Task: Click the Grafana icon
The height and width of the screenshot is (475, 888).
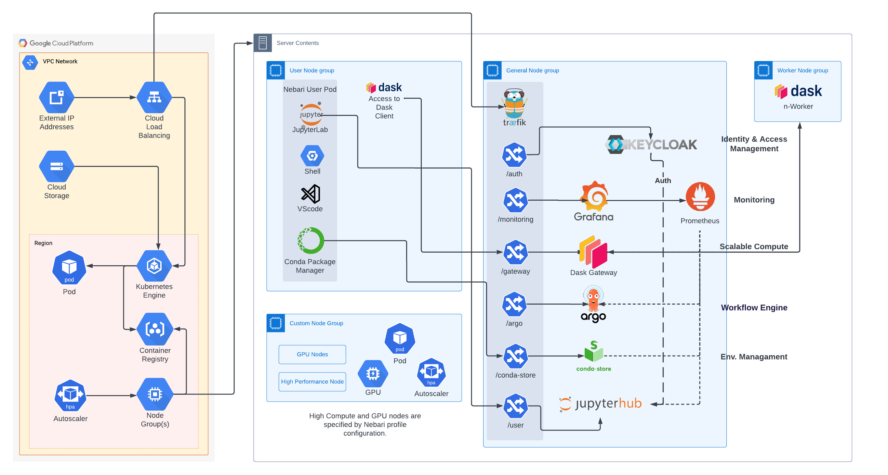Action: click(x=594, y=200)
